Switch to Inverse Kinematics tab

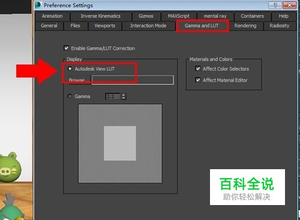point(101,16)
